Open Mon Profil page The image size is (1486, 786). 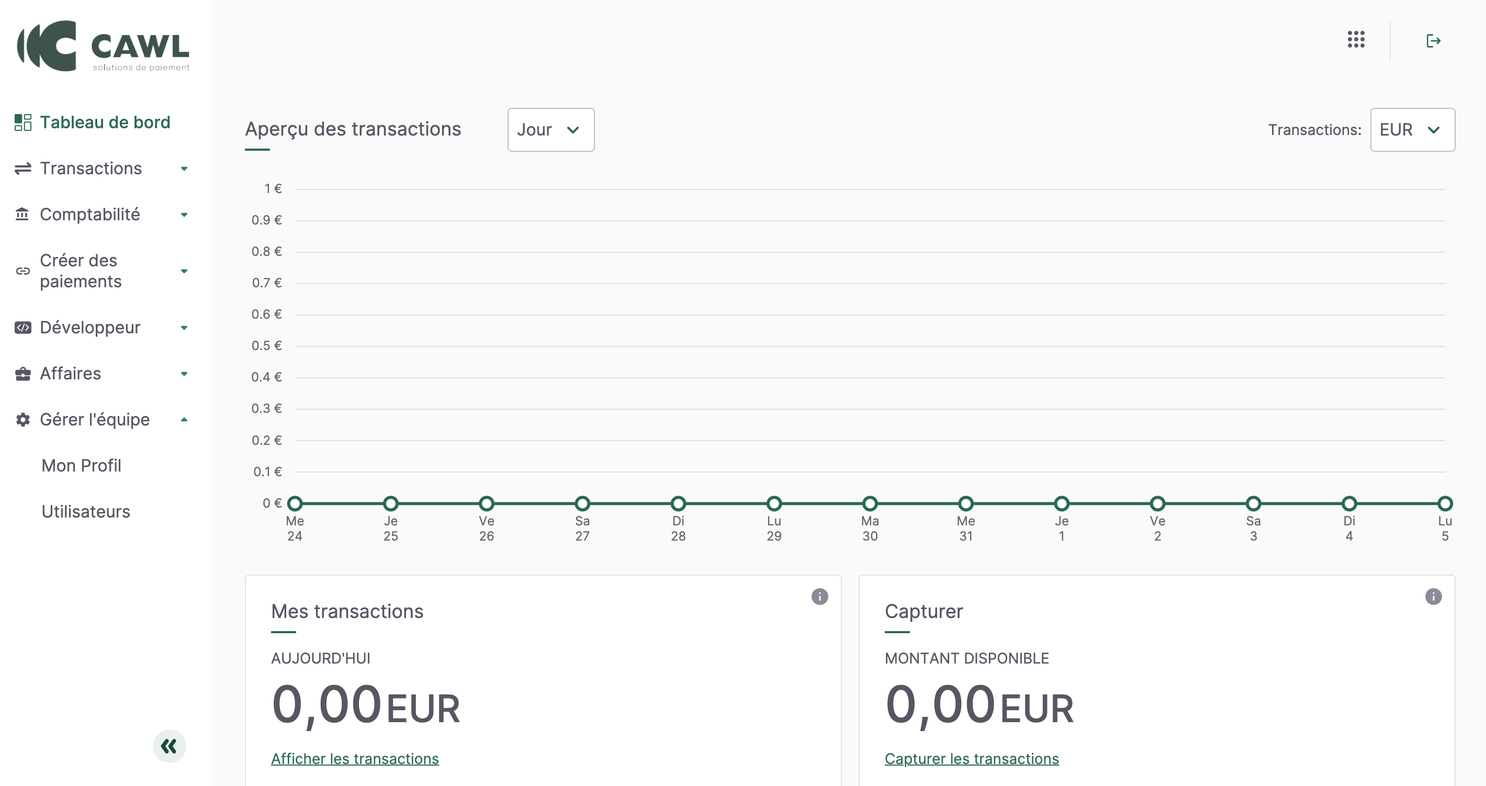[81, 466]
